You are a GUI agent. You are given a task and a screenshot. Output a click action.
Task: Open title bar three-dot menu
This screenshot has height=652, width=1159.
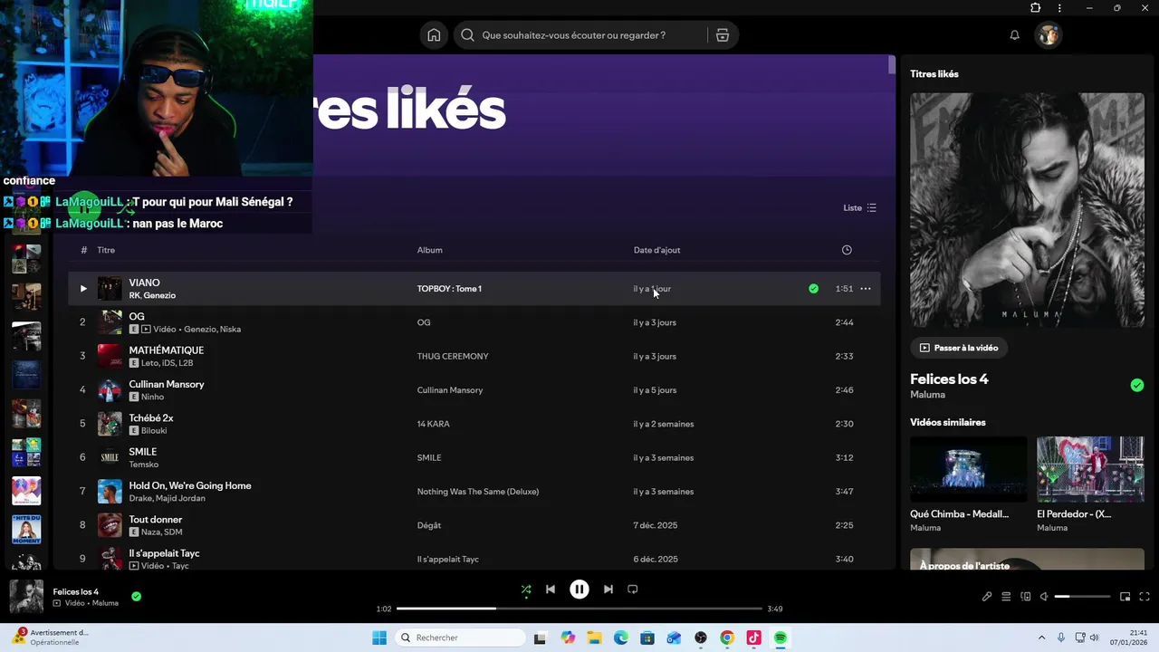(x=1059, y=8)
